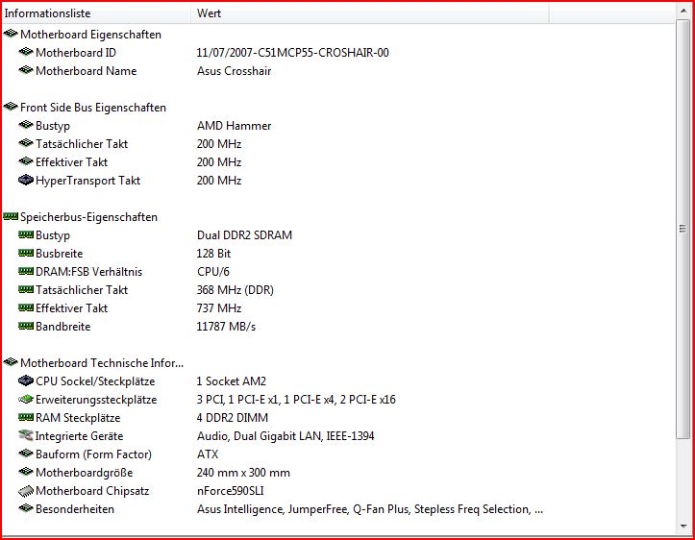The width and height of the screenshot is (695, 540).
Task: Select the Motherboard Chipsatz row label
Action: tap(92, 491)
